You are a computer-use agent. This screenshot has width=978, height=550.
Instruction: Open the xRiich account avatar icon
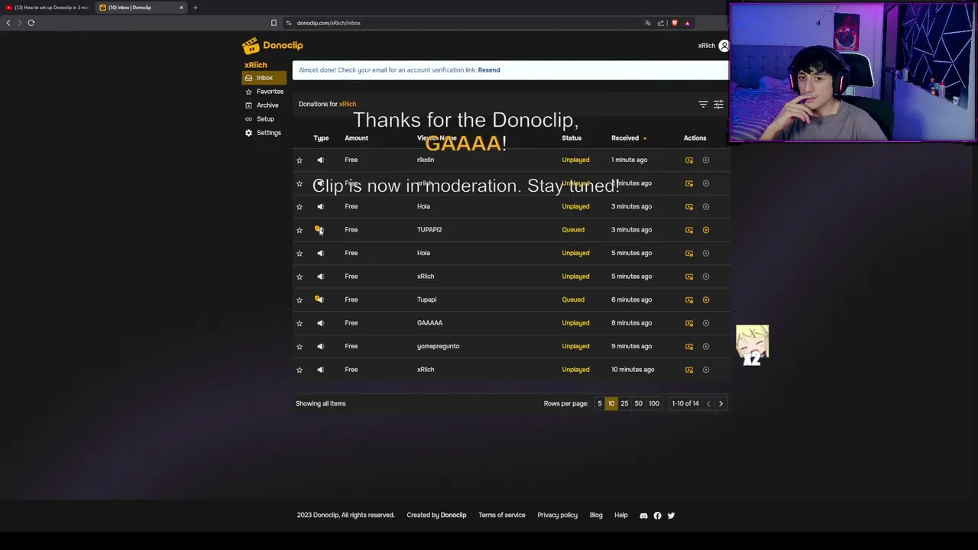click(x=724, y=46)
